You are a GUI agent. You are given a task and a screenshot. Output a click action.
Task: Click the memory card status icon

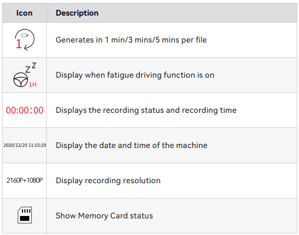pos(24,215)
